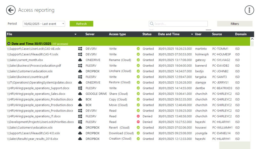Screen dimensions: 260x149
Task: Click red denied icon for Priorities.docx row
Action: click(x=138, y=122)
